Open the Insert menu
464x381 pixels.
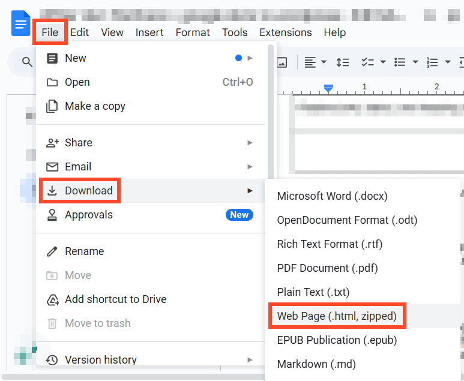pyautogui.click(x=149, y=32)
